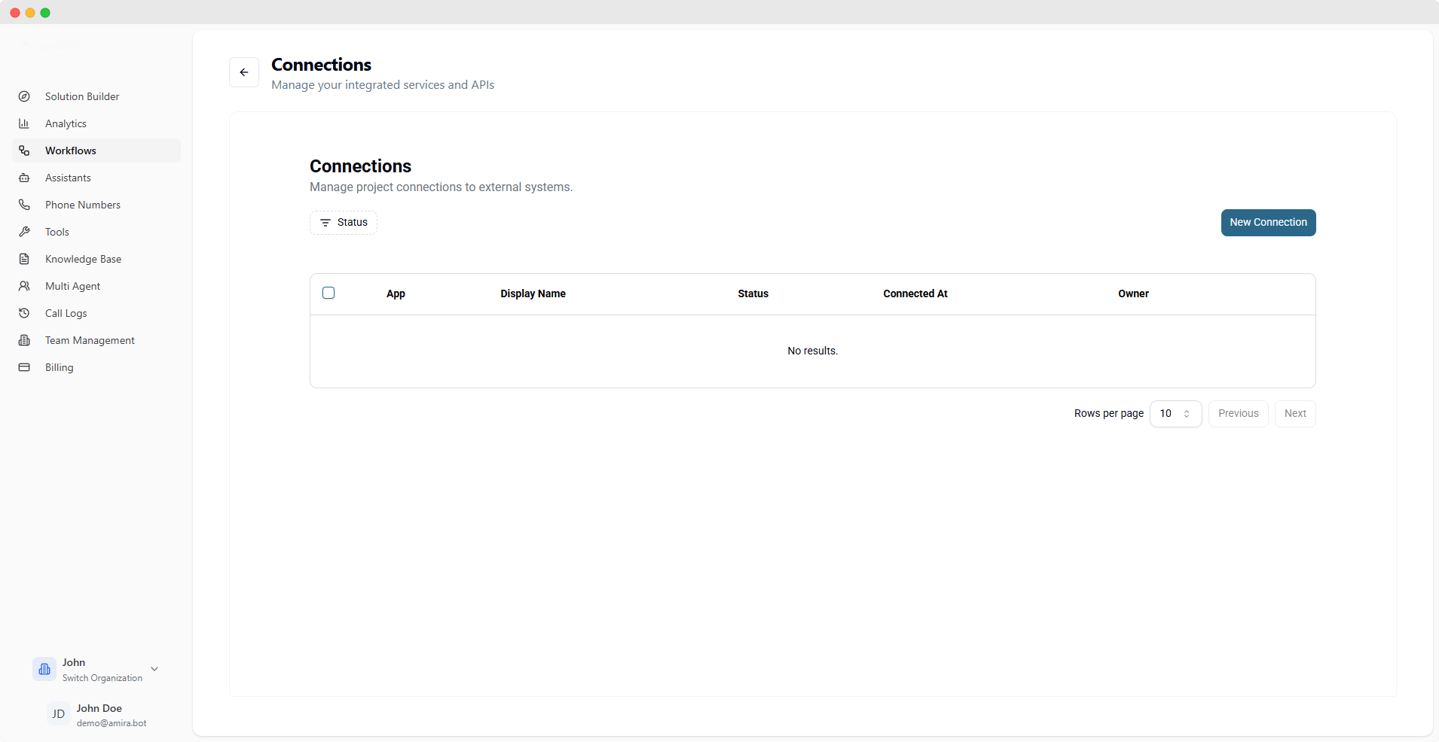
Task: Go to the Next page
Action: click(x=1294, y=414)
